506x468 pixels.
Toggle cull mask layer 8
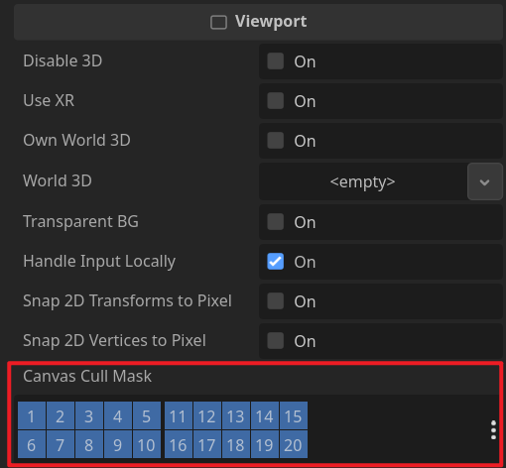pos(89,444)
